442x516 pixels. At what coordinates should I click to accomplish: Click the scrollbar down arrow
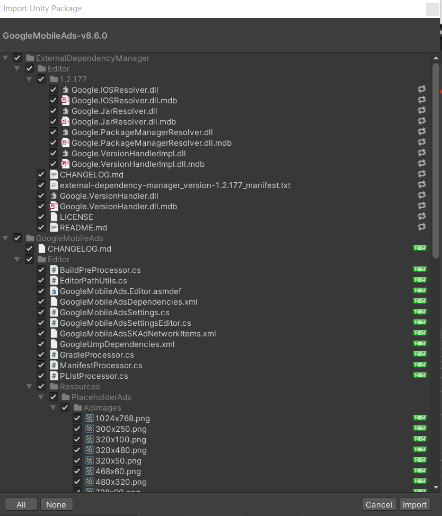(x=436, y=487)
